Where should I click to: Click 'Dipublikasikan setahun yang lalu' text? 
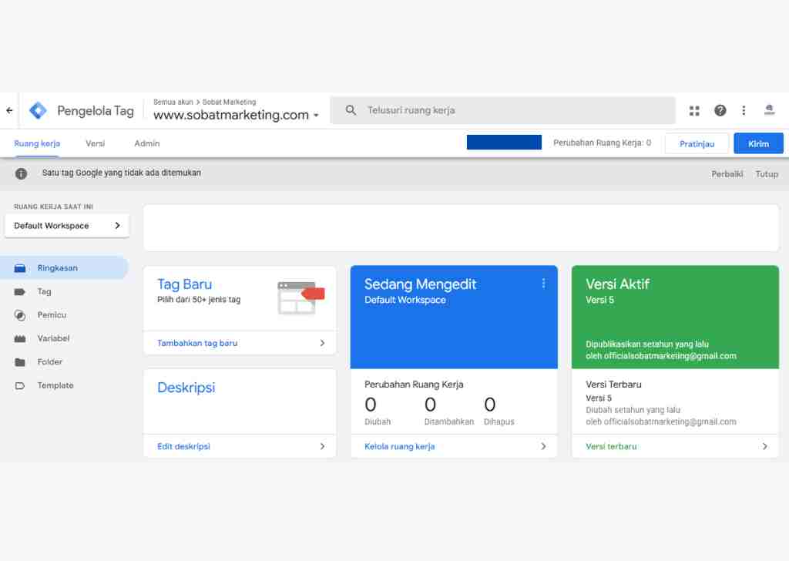[647, 344]
